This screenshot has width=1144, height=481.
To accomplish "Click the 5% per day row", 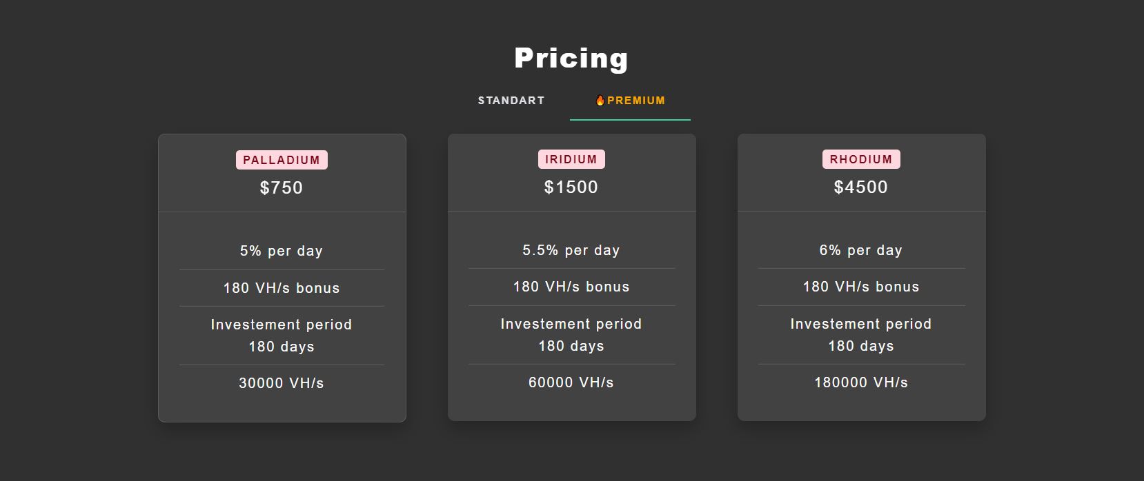I will tap(282, 251).
